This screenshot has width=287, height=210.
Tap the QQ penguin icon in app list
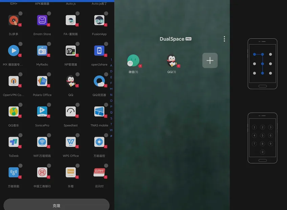(x=71, y=81)
